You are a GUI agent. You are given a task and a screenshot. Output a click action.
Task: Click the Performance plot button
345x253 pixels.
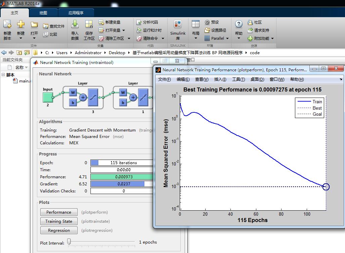(59, 212)
